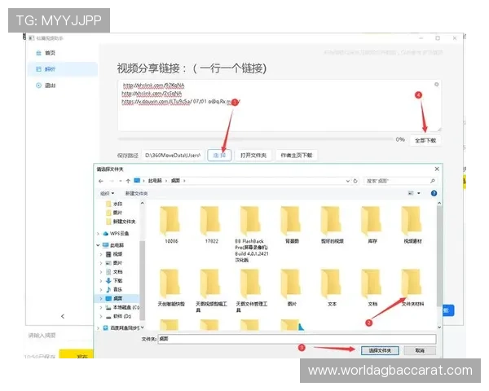Select the 剪好的视频 folder

click(x=332, y=225)
